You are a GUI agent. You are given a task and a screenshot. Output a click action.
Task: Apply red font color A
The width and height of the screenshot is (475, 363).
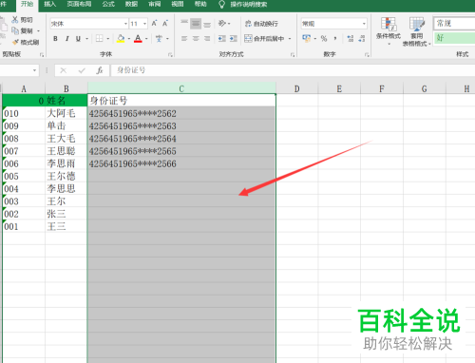tap(138, 39)
